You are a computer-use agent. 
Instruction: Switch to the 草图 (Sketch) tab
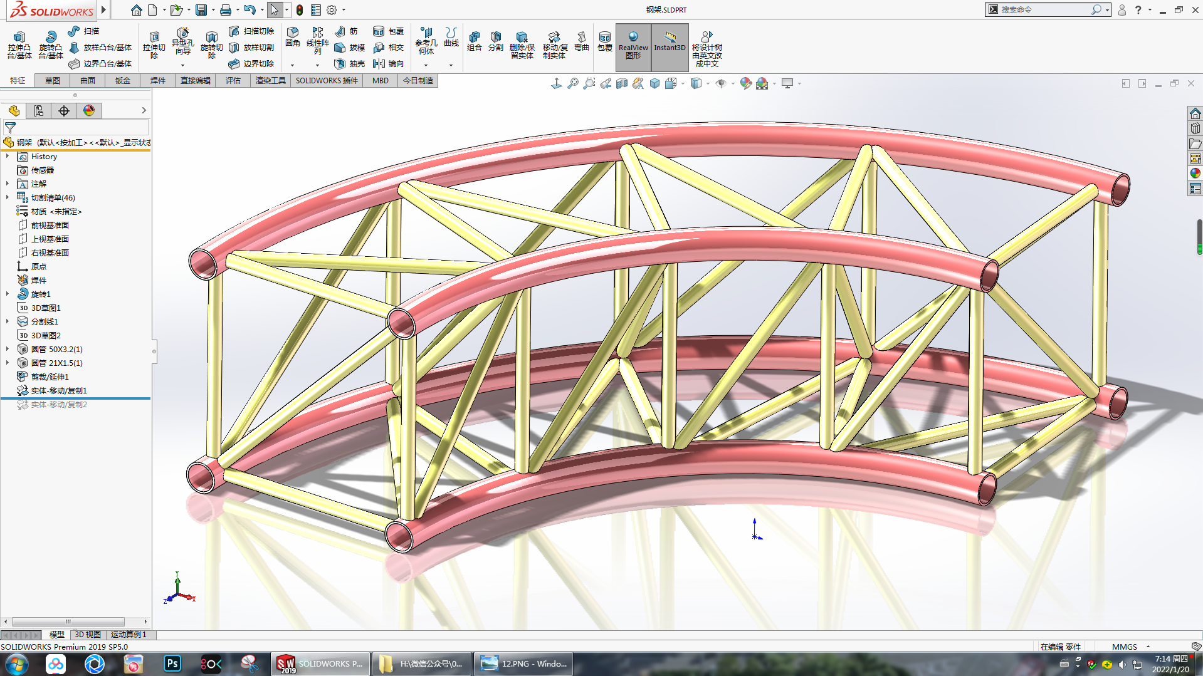click(x=53, y=81)
